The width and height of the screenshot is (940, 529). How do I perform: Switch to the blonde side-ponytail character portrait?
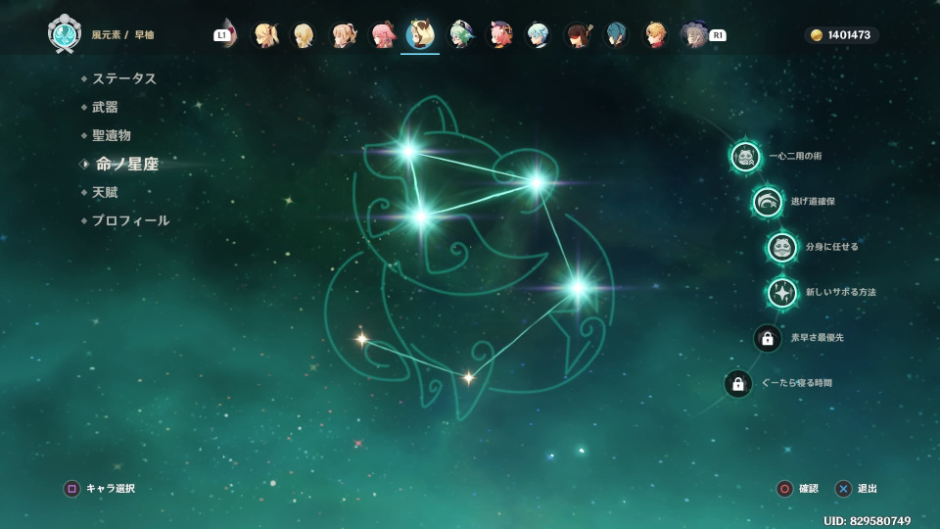[265, 35]
